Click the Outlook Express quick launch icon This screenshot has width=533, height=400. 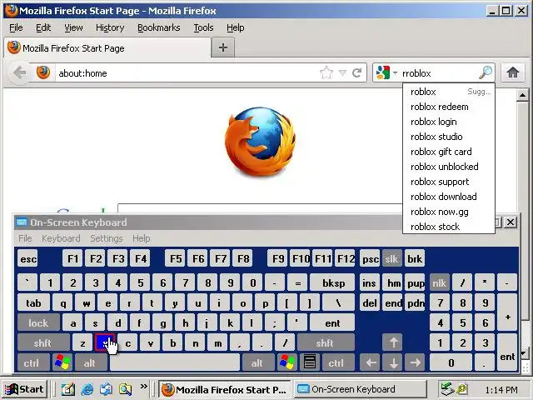pyautogui.click(x=106, y=389)
